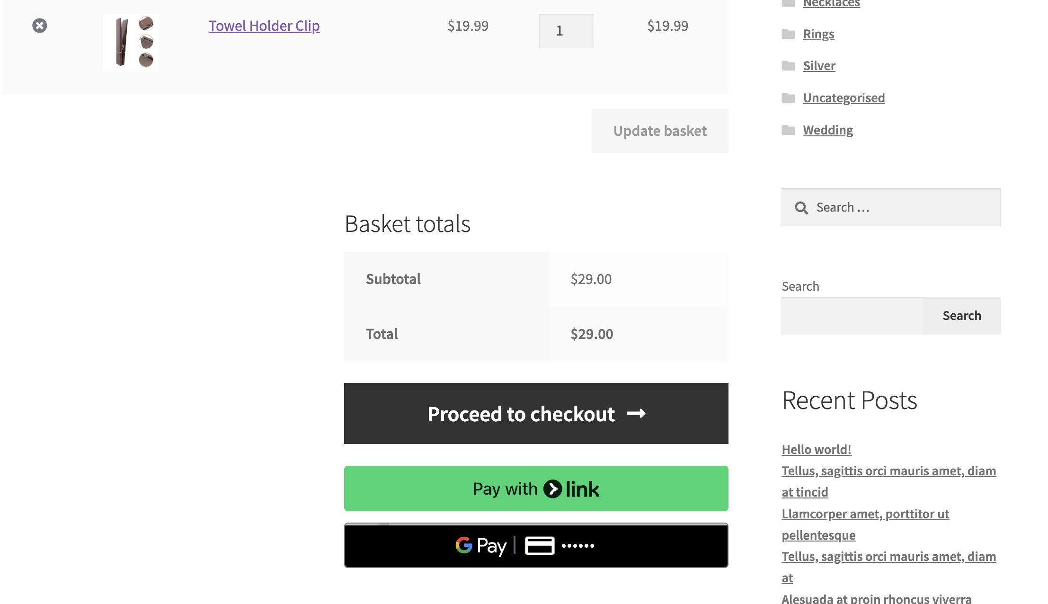Click the Proceed to checkout button
Image resolution: width=1048 pixels, height=604 pixels.
click(x=536, y=413)
